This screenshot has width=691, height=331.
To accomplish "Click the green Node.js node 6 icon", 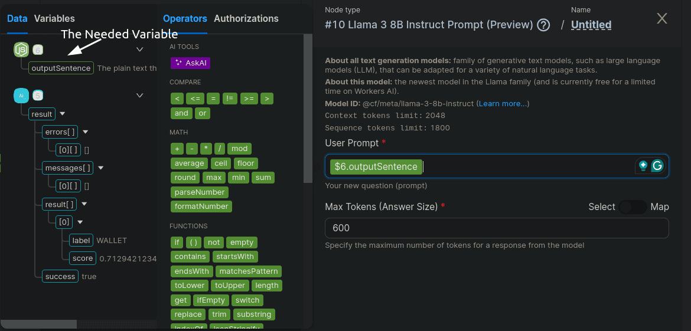I will [21, 50].
